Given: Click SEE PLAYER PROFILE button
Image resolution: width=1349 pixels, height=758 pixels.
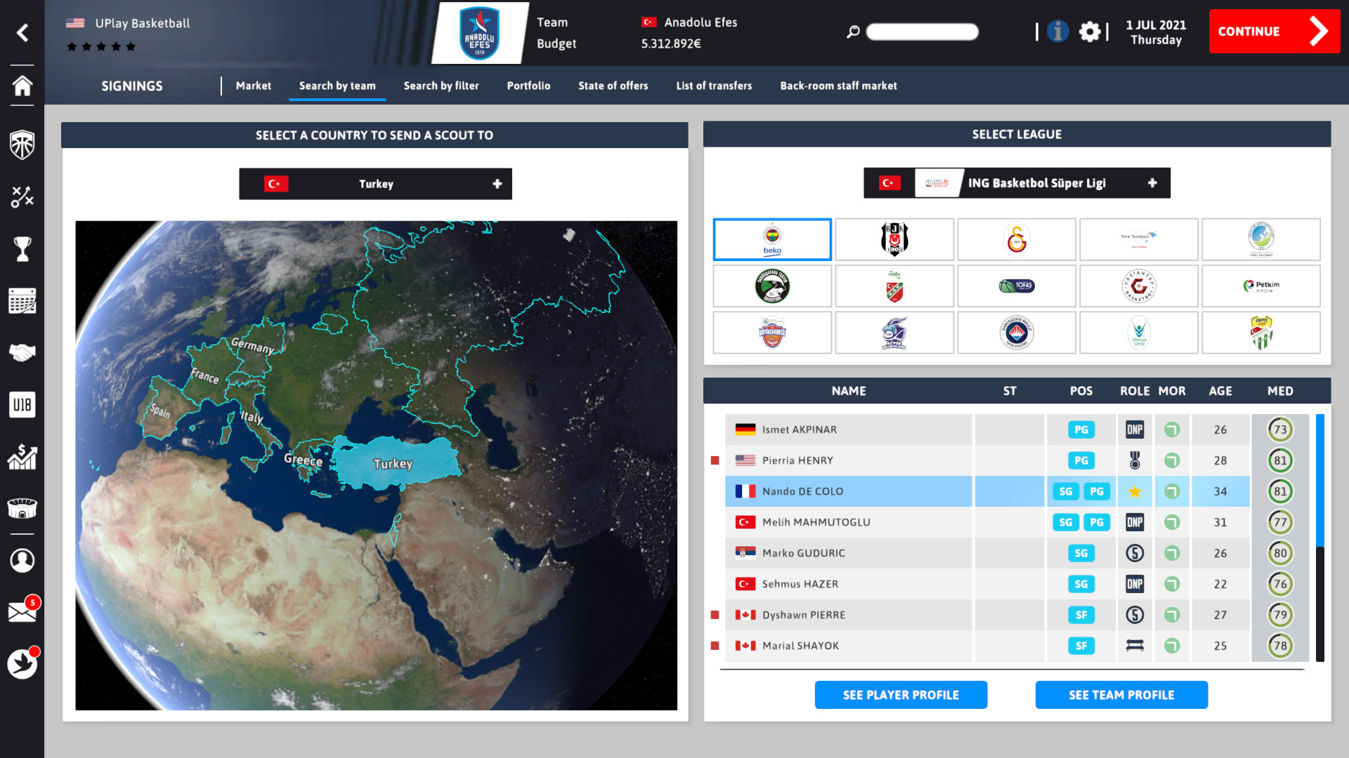Looking at the screenshot, I should coord(901,694).
